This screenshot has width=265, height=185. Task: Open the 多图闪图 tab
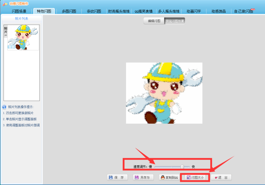click(x=69, y=11)
